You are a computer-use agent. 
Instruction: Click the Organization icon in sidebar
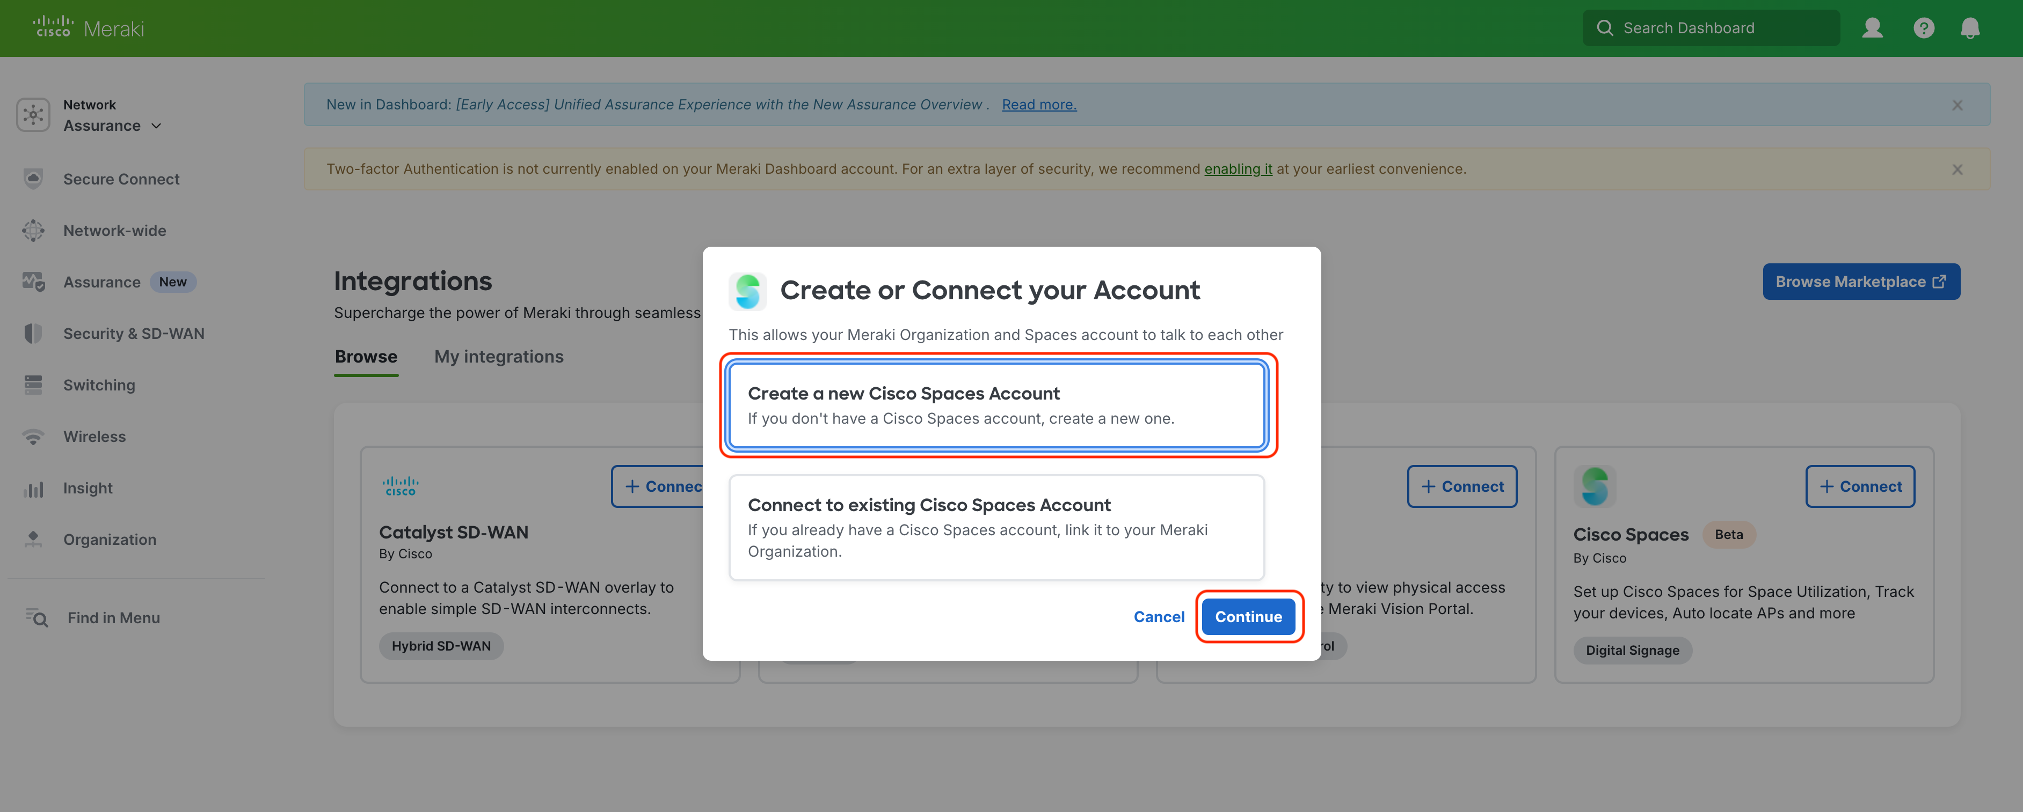[33, 539]
